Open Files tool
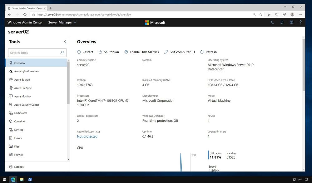 click(x=36, y=146)
